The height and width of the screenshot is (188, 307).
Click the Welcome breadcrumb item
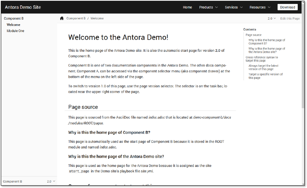click(97, 18)
